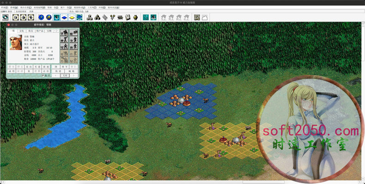Click the castle buildings toolbar icon
This screenshot has height=184, width=365.
(90, 17)
